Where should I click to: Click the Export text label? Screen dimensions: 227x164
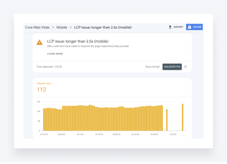[178, 27]
